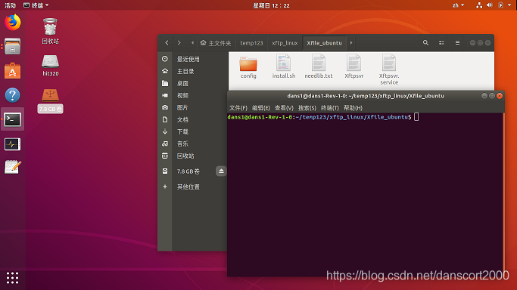Select Xftpsvr.service file
The width and height of the screenshot is (517, 290).
tap(389, 69)
